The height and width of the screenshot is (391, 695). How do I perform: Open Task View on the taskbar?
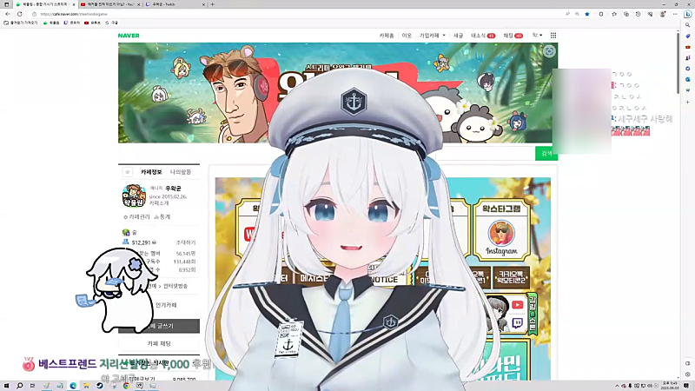[32, 386]
